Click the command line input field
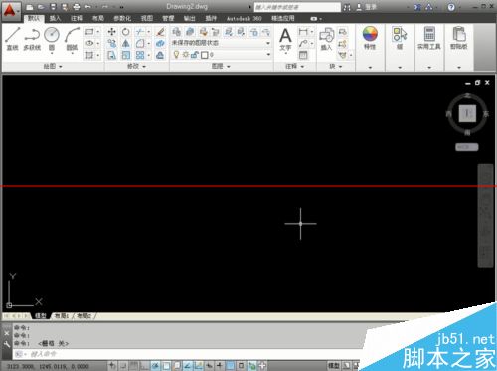This screenshot has height=371, width=497. (x=189, y=354)
